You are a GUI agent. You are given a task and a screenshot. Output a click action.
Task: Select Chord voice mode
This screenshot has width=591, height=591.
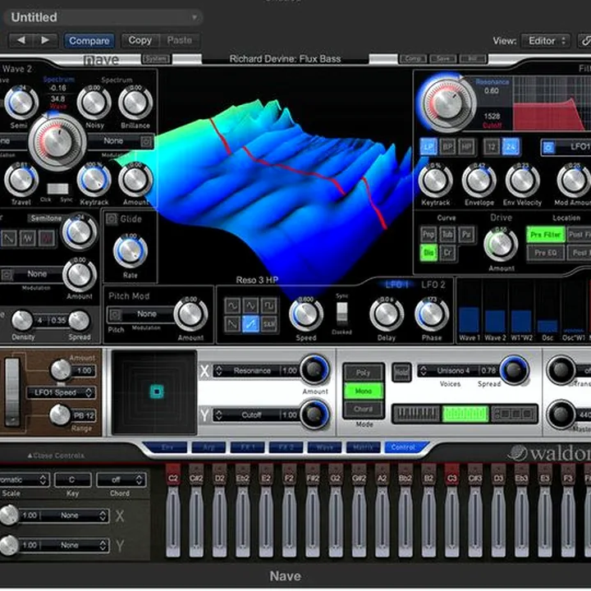click(364, 410)
